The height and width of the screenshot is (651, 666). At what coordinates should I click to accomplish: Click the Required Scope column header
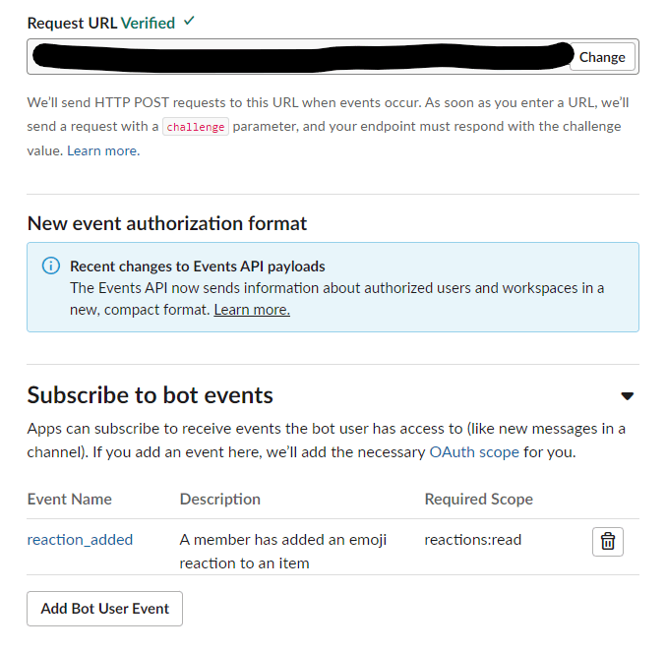[479, 499]
